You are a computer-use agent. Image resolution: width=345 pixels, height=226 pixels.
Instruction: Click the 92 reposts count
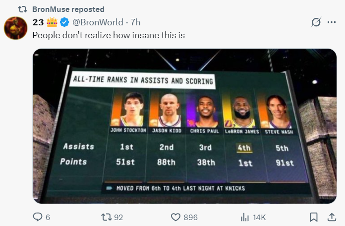point(118,218)
